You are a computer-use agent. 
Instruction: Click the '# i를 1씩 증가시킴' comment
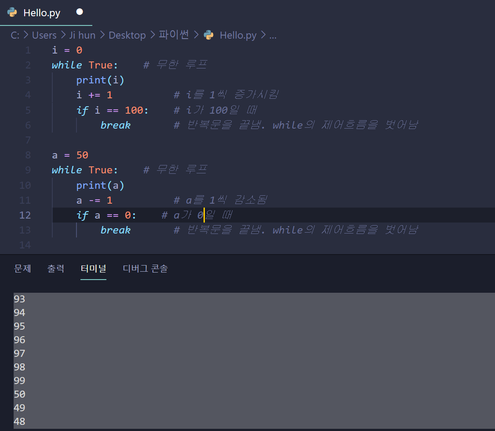coord(226,95)
